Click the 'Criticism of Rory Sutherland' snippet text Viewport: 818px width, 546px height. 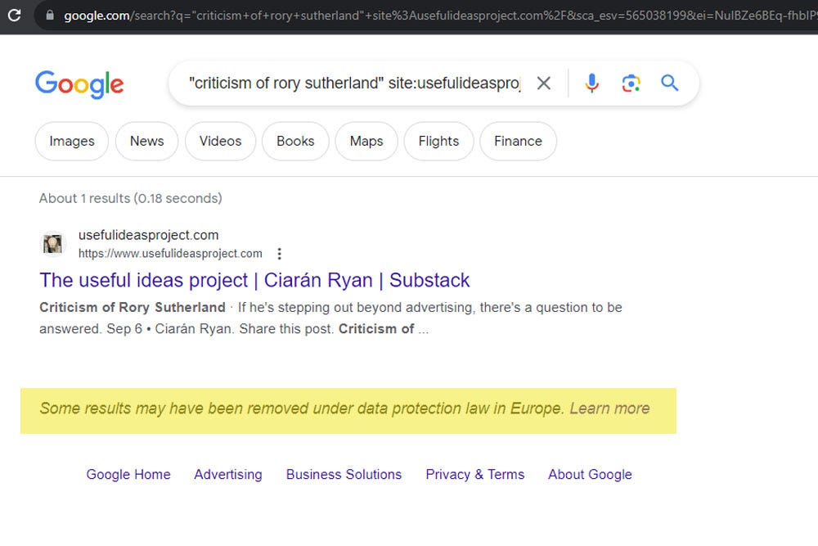(133, 308)
